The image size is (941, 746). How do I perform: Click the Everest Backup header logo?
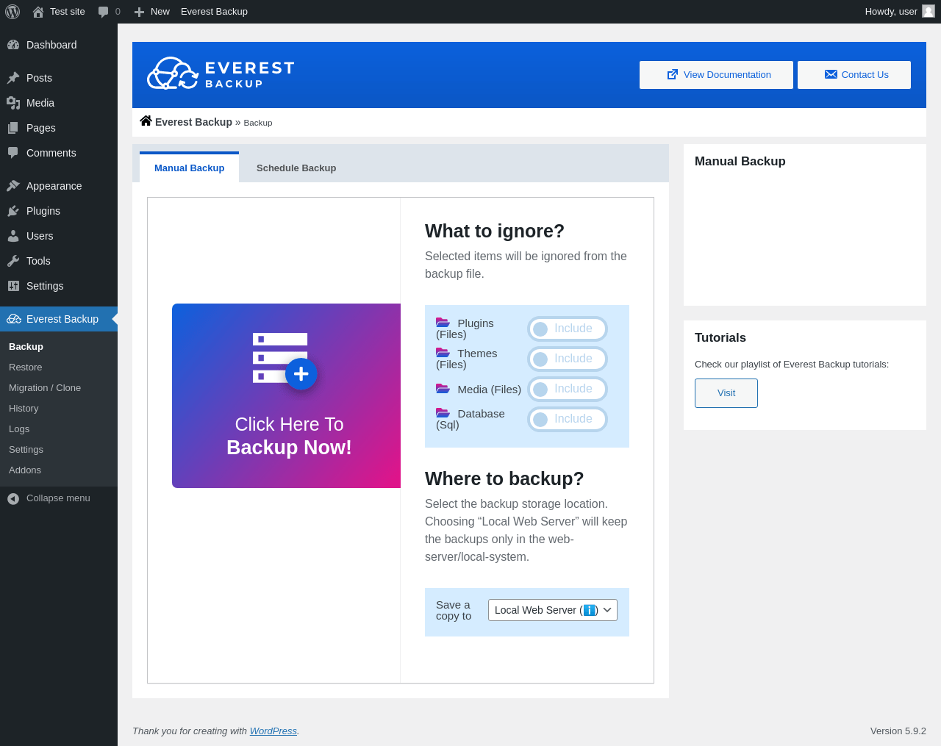(x=221, y=73)
